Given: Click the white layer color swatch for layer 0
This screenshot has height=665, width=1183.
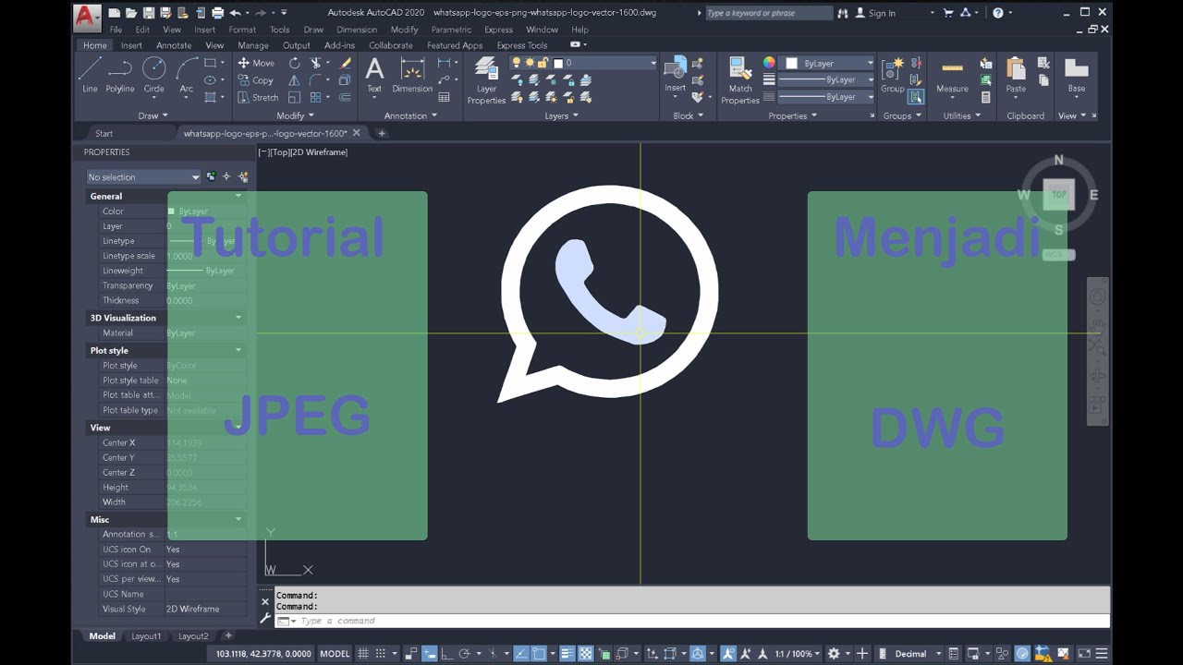Looking at the screenshot, I should point(557,63).
